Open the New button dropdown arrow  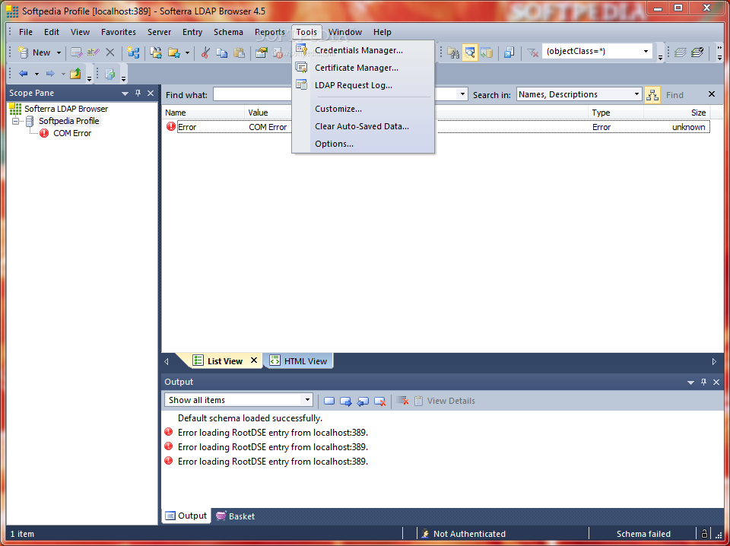pos(59,52)
